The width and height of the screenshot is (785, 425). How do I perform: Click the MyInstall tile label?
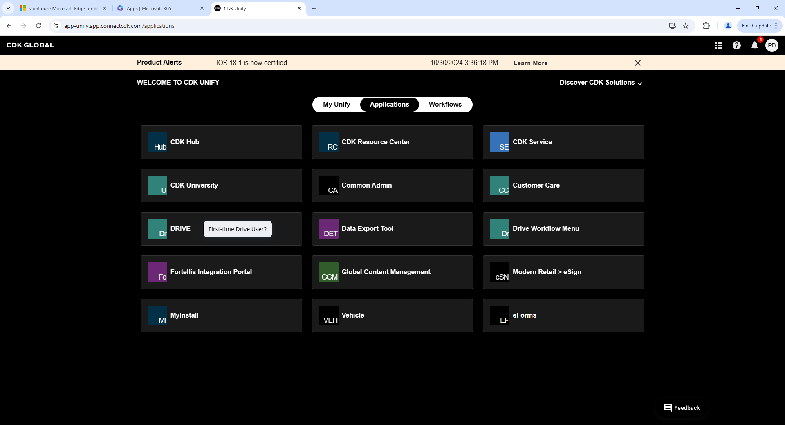(184, 315)
